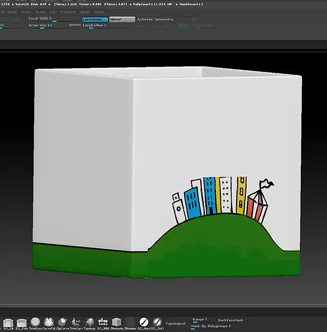The width and height of the screenshot is (327, 332).
Task: Select the SO_Fill brush icon
Action: click(8, 322)
